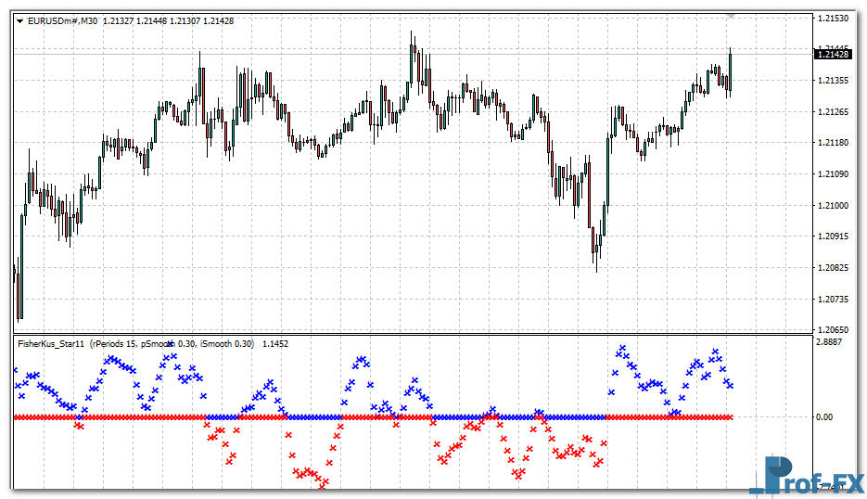Click the 1.21265 price axis label
867x499 pixels.
(833, 112)
